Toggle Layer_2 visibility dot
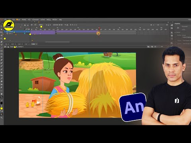The width and height of the screenshot is (191, 143). (x=27, y=32)
